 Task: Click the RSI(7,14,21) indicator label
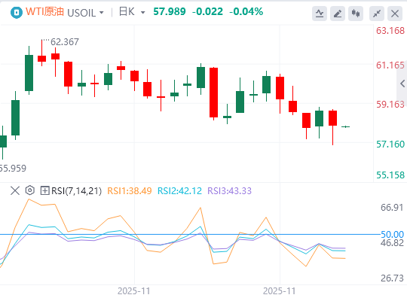click(x=76, y=191)
